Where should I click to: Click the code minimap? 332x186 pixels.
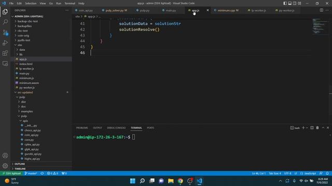click(320, 26)
